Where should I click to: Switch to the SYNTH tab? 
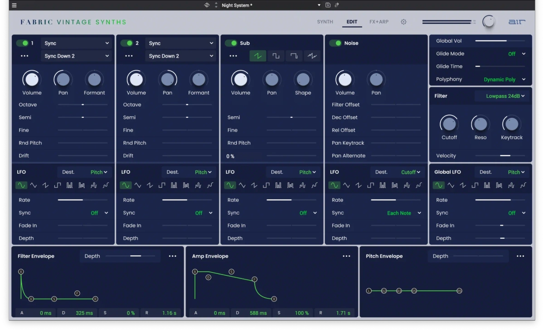point(325,22)
